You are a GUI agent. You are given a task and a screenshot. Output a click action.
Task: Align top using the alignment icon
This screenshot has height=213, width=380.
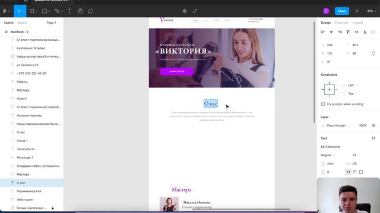(x=349, y=32)
